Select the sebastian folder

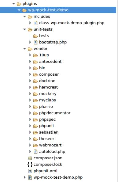pyautogui.click(x=49, y=132)
